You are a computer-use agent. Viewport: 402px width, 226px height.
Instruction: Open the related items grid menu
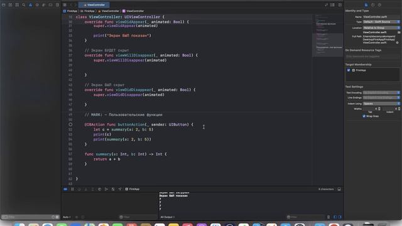click(x=65, y=5)
